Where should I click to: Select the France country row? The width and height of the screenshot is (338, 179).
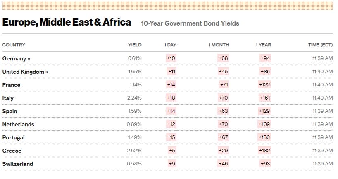(167, 85)
